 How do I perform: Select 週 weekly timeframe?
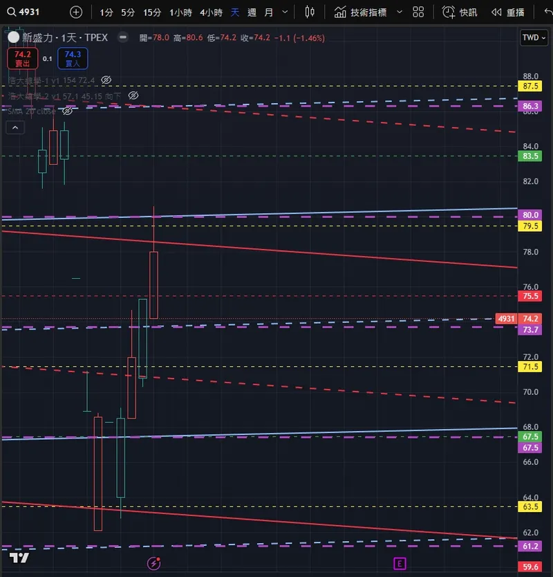click(252, 12)
